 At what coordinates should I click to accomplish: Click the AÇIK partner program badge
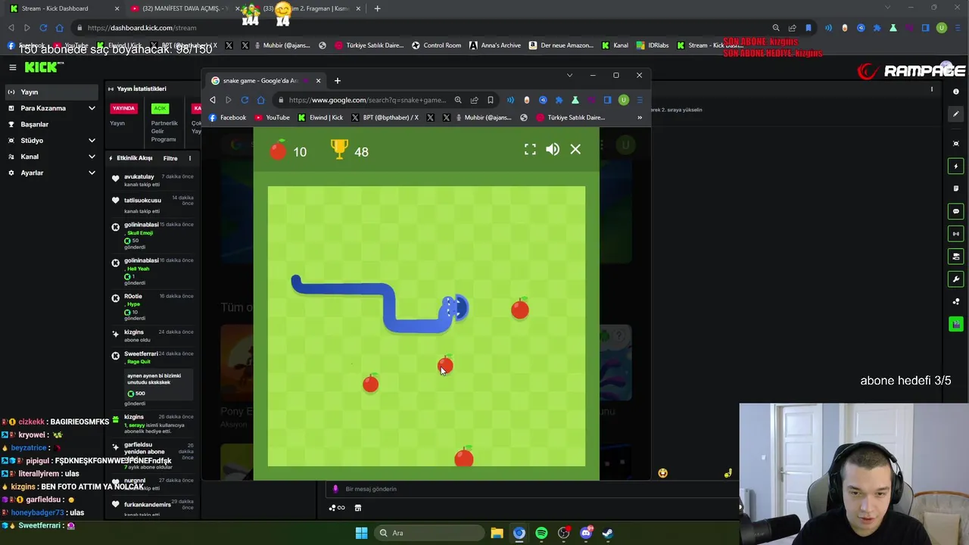160,108
